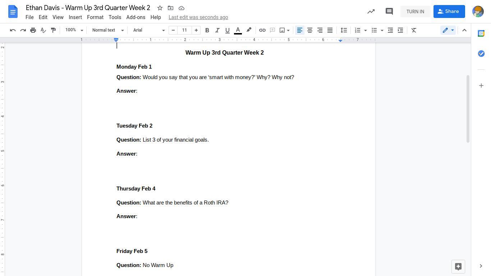
Task: Open activity dashboard trend icon
Action: pos(371,11)
